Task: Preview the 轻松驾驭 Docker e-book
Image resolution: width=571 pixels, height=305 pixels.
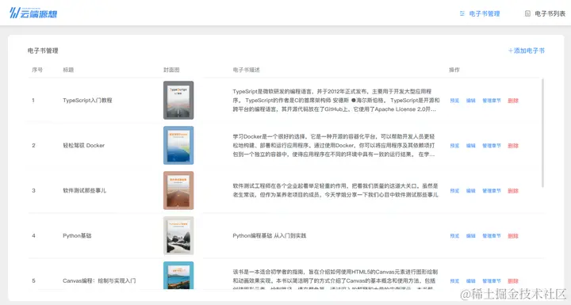Action: coord(454,146)
